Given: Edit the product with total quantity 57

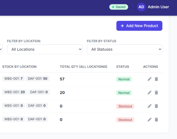Looking at the screenshot, I should coord(150,79).
